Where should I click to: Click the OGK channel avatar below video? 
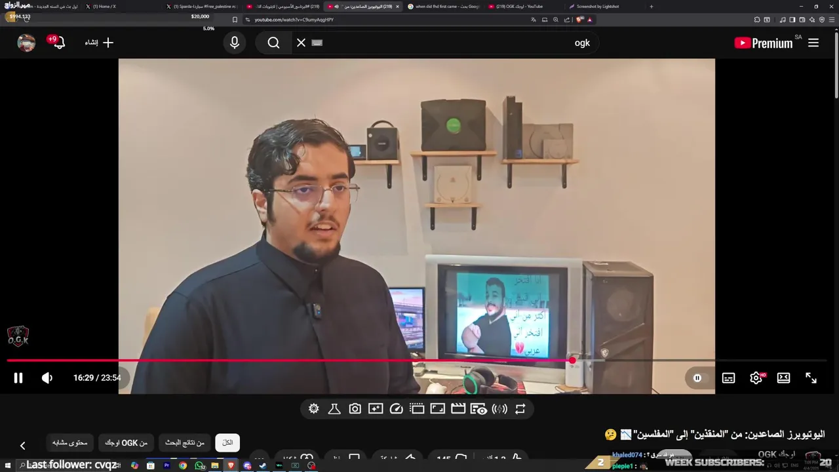(x=813, y=456)
